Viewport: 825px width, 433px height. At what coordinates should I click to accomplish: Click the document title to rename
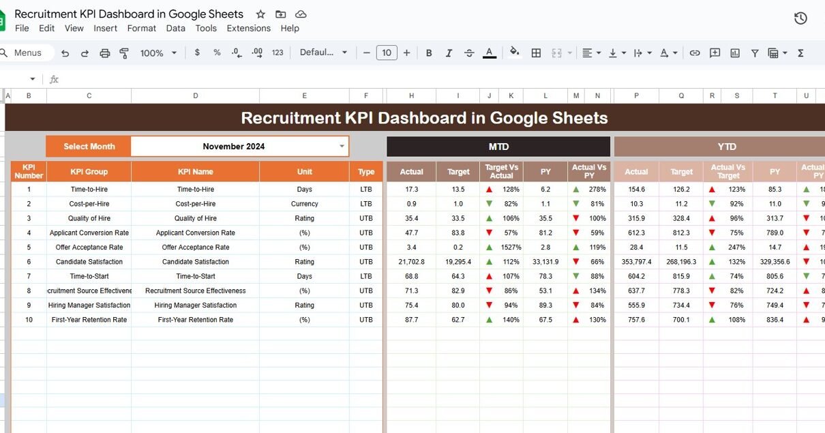129,14
